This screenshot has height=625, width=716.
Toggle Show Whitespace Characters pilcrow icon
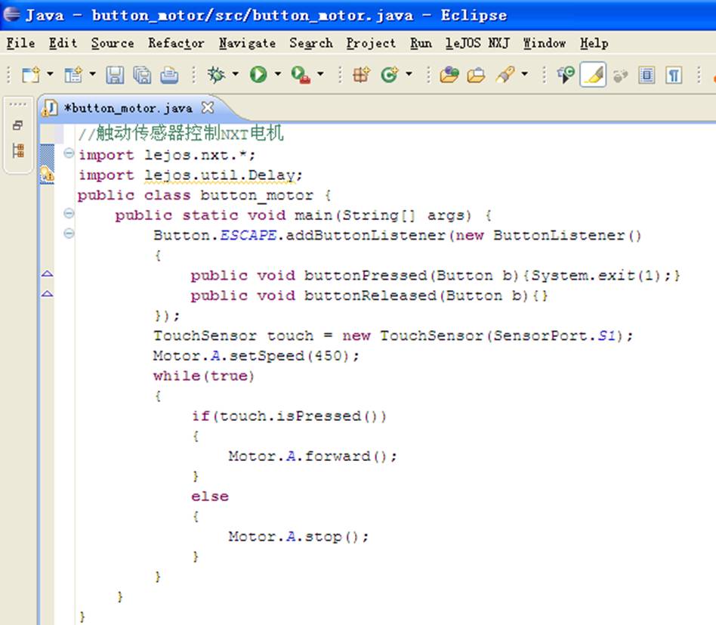click(674, 75)
